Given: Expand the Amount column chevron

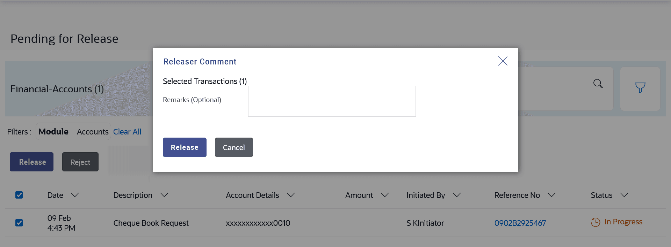Looking at the screenshot, I should pos(385,195).
